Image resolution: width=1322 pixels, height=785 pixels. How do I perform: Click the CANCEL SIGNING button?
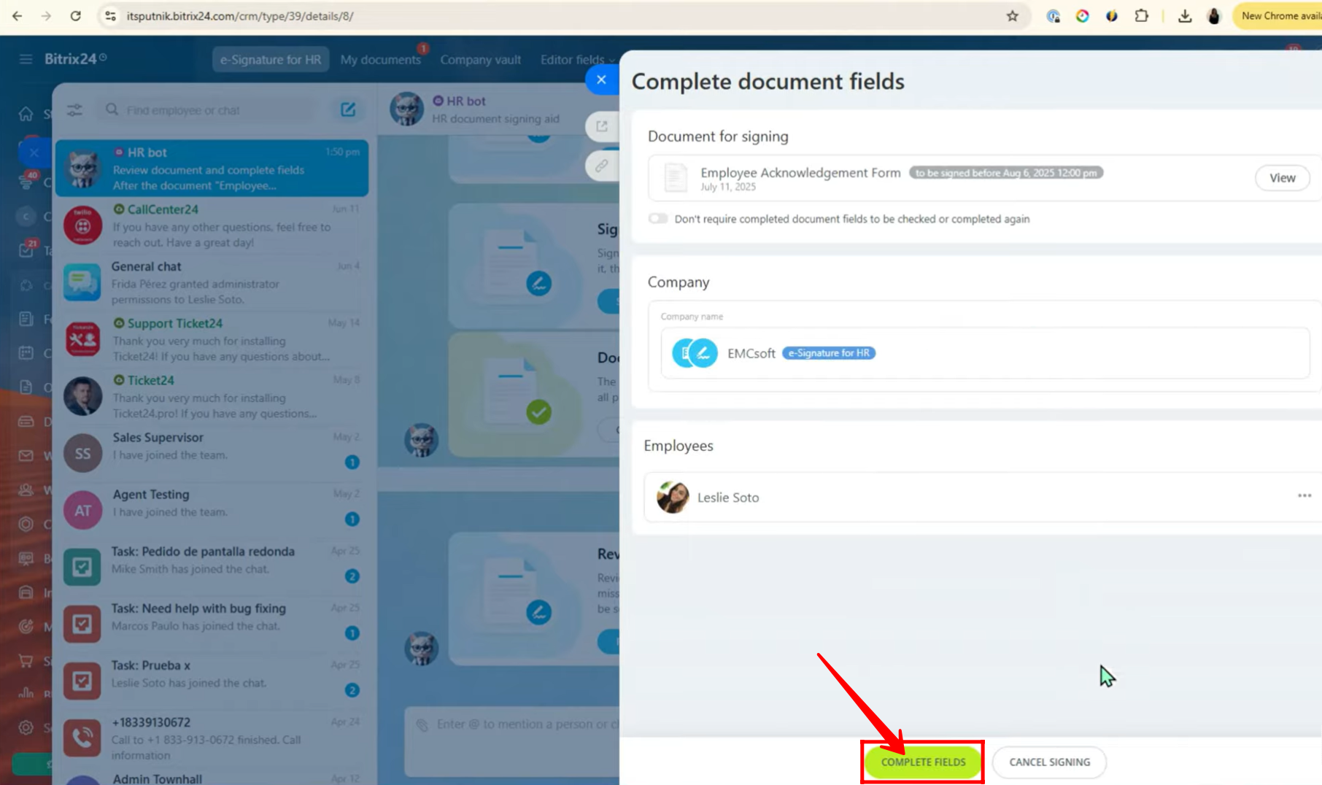(x=1049, y=762)
